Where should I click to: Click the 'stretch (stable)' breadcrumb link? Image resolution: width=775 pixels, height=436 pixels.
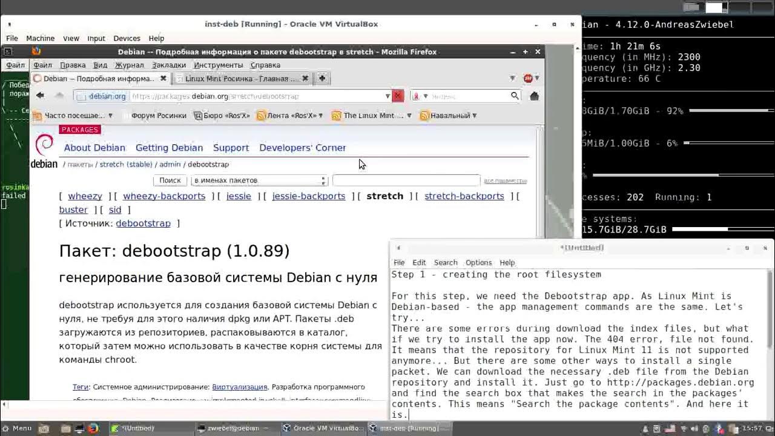point(126,164)
